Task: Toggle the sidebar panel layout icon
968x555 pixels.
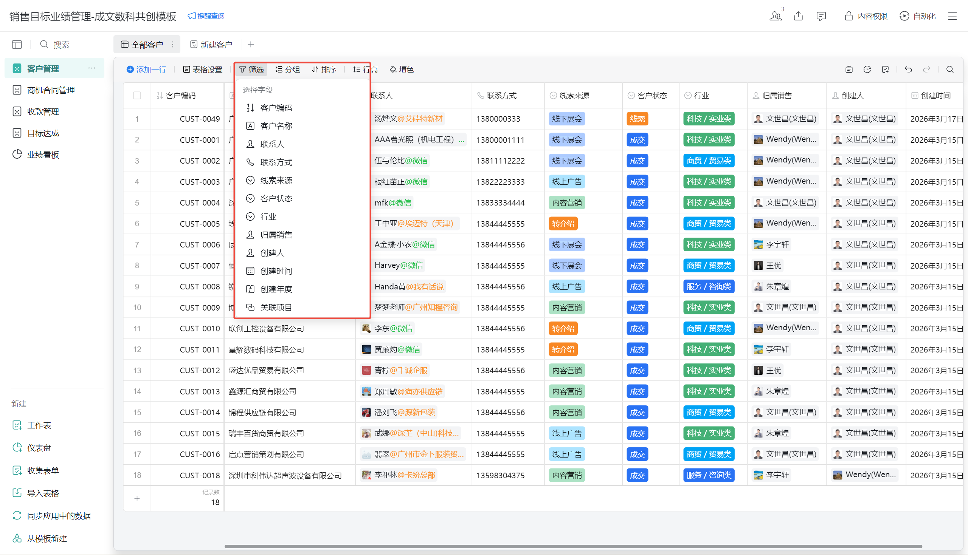Action: tap(17, 45)
